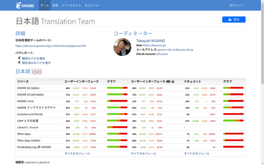The image size is (264, 165).
Task: Open the Japanese team discourse page link
Action: click(51, 46)
